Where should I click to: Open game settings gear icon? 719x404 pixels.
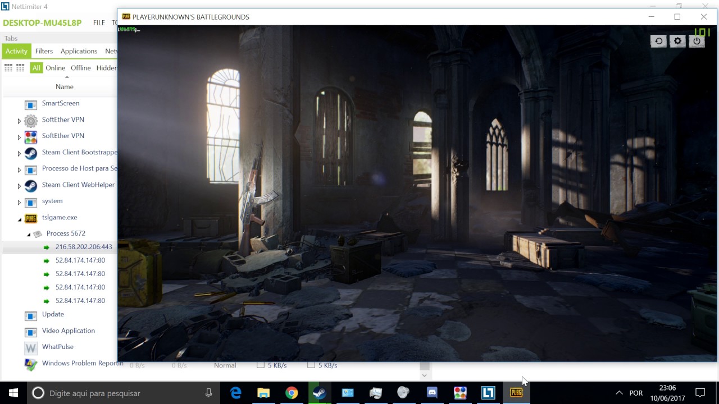pos(677,41)
